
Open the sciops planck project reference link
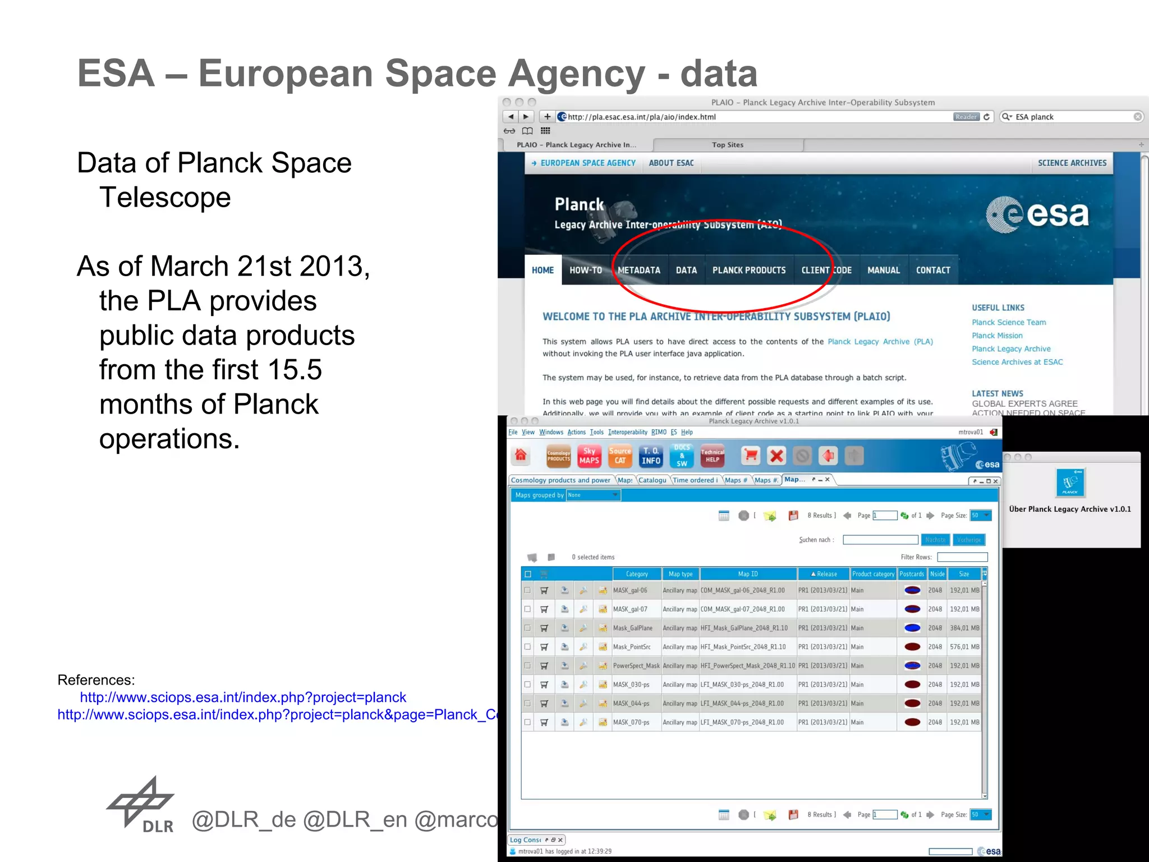(243, 697)
